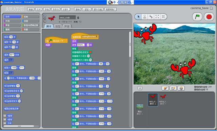
Task: Set rotation style to left-right flip only
Action: click(45, 18)
